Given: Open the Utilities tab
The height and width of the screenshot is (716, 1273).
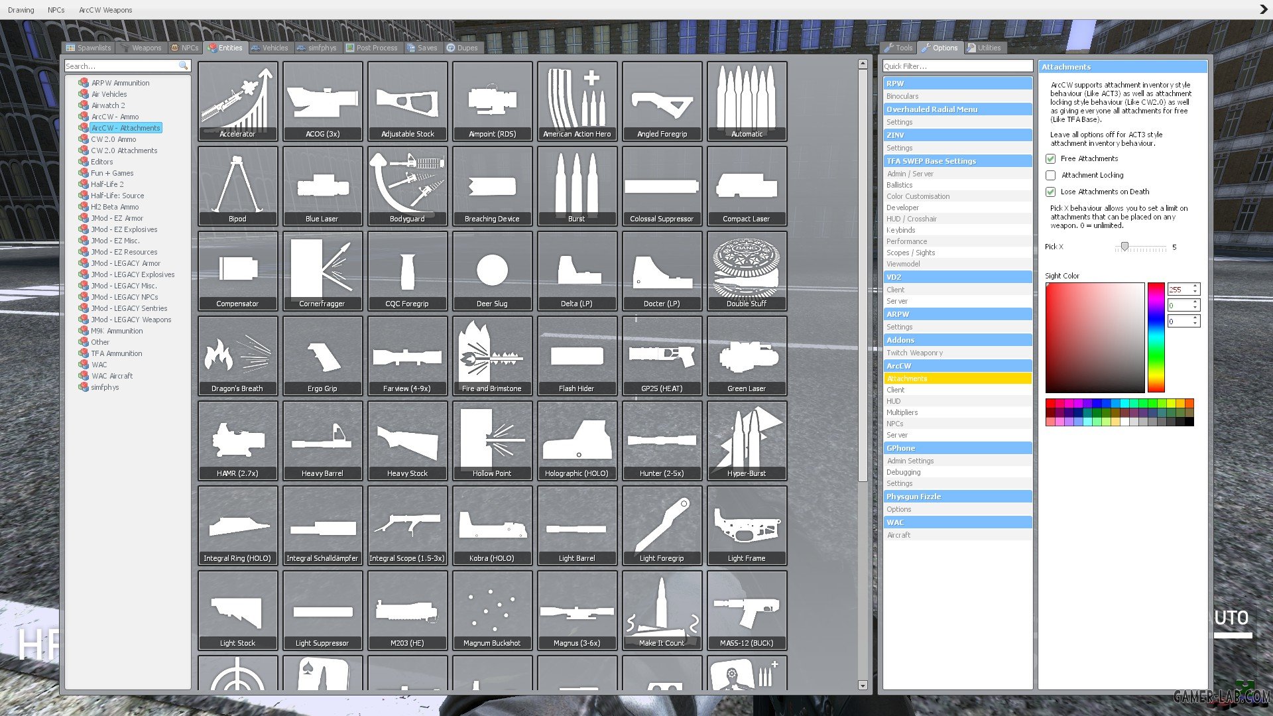Looking at the screenshot, I should (x=984, y=48).
